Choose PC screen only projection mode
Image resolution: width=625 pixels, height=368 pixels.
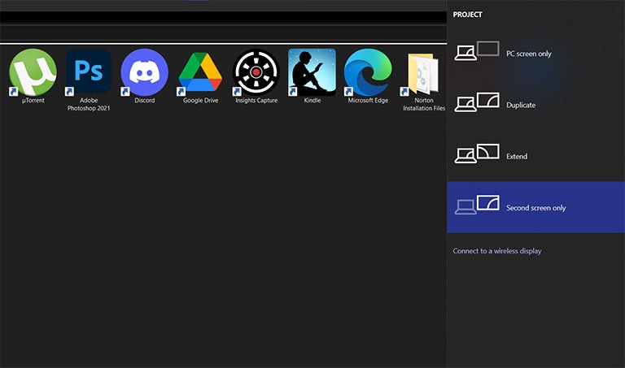click(535, 54)
